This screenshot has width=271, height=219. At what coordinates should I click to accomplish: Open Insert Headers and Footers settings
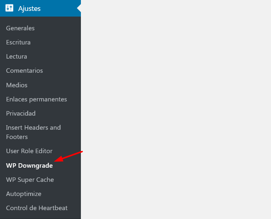33,132
